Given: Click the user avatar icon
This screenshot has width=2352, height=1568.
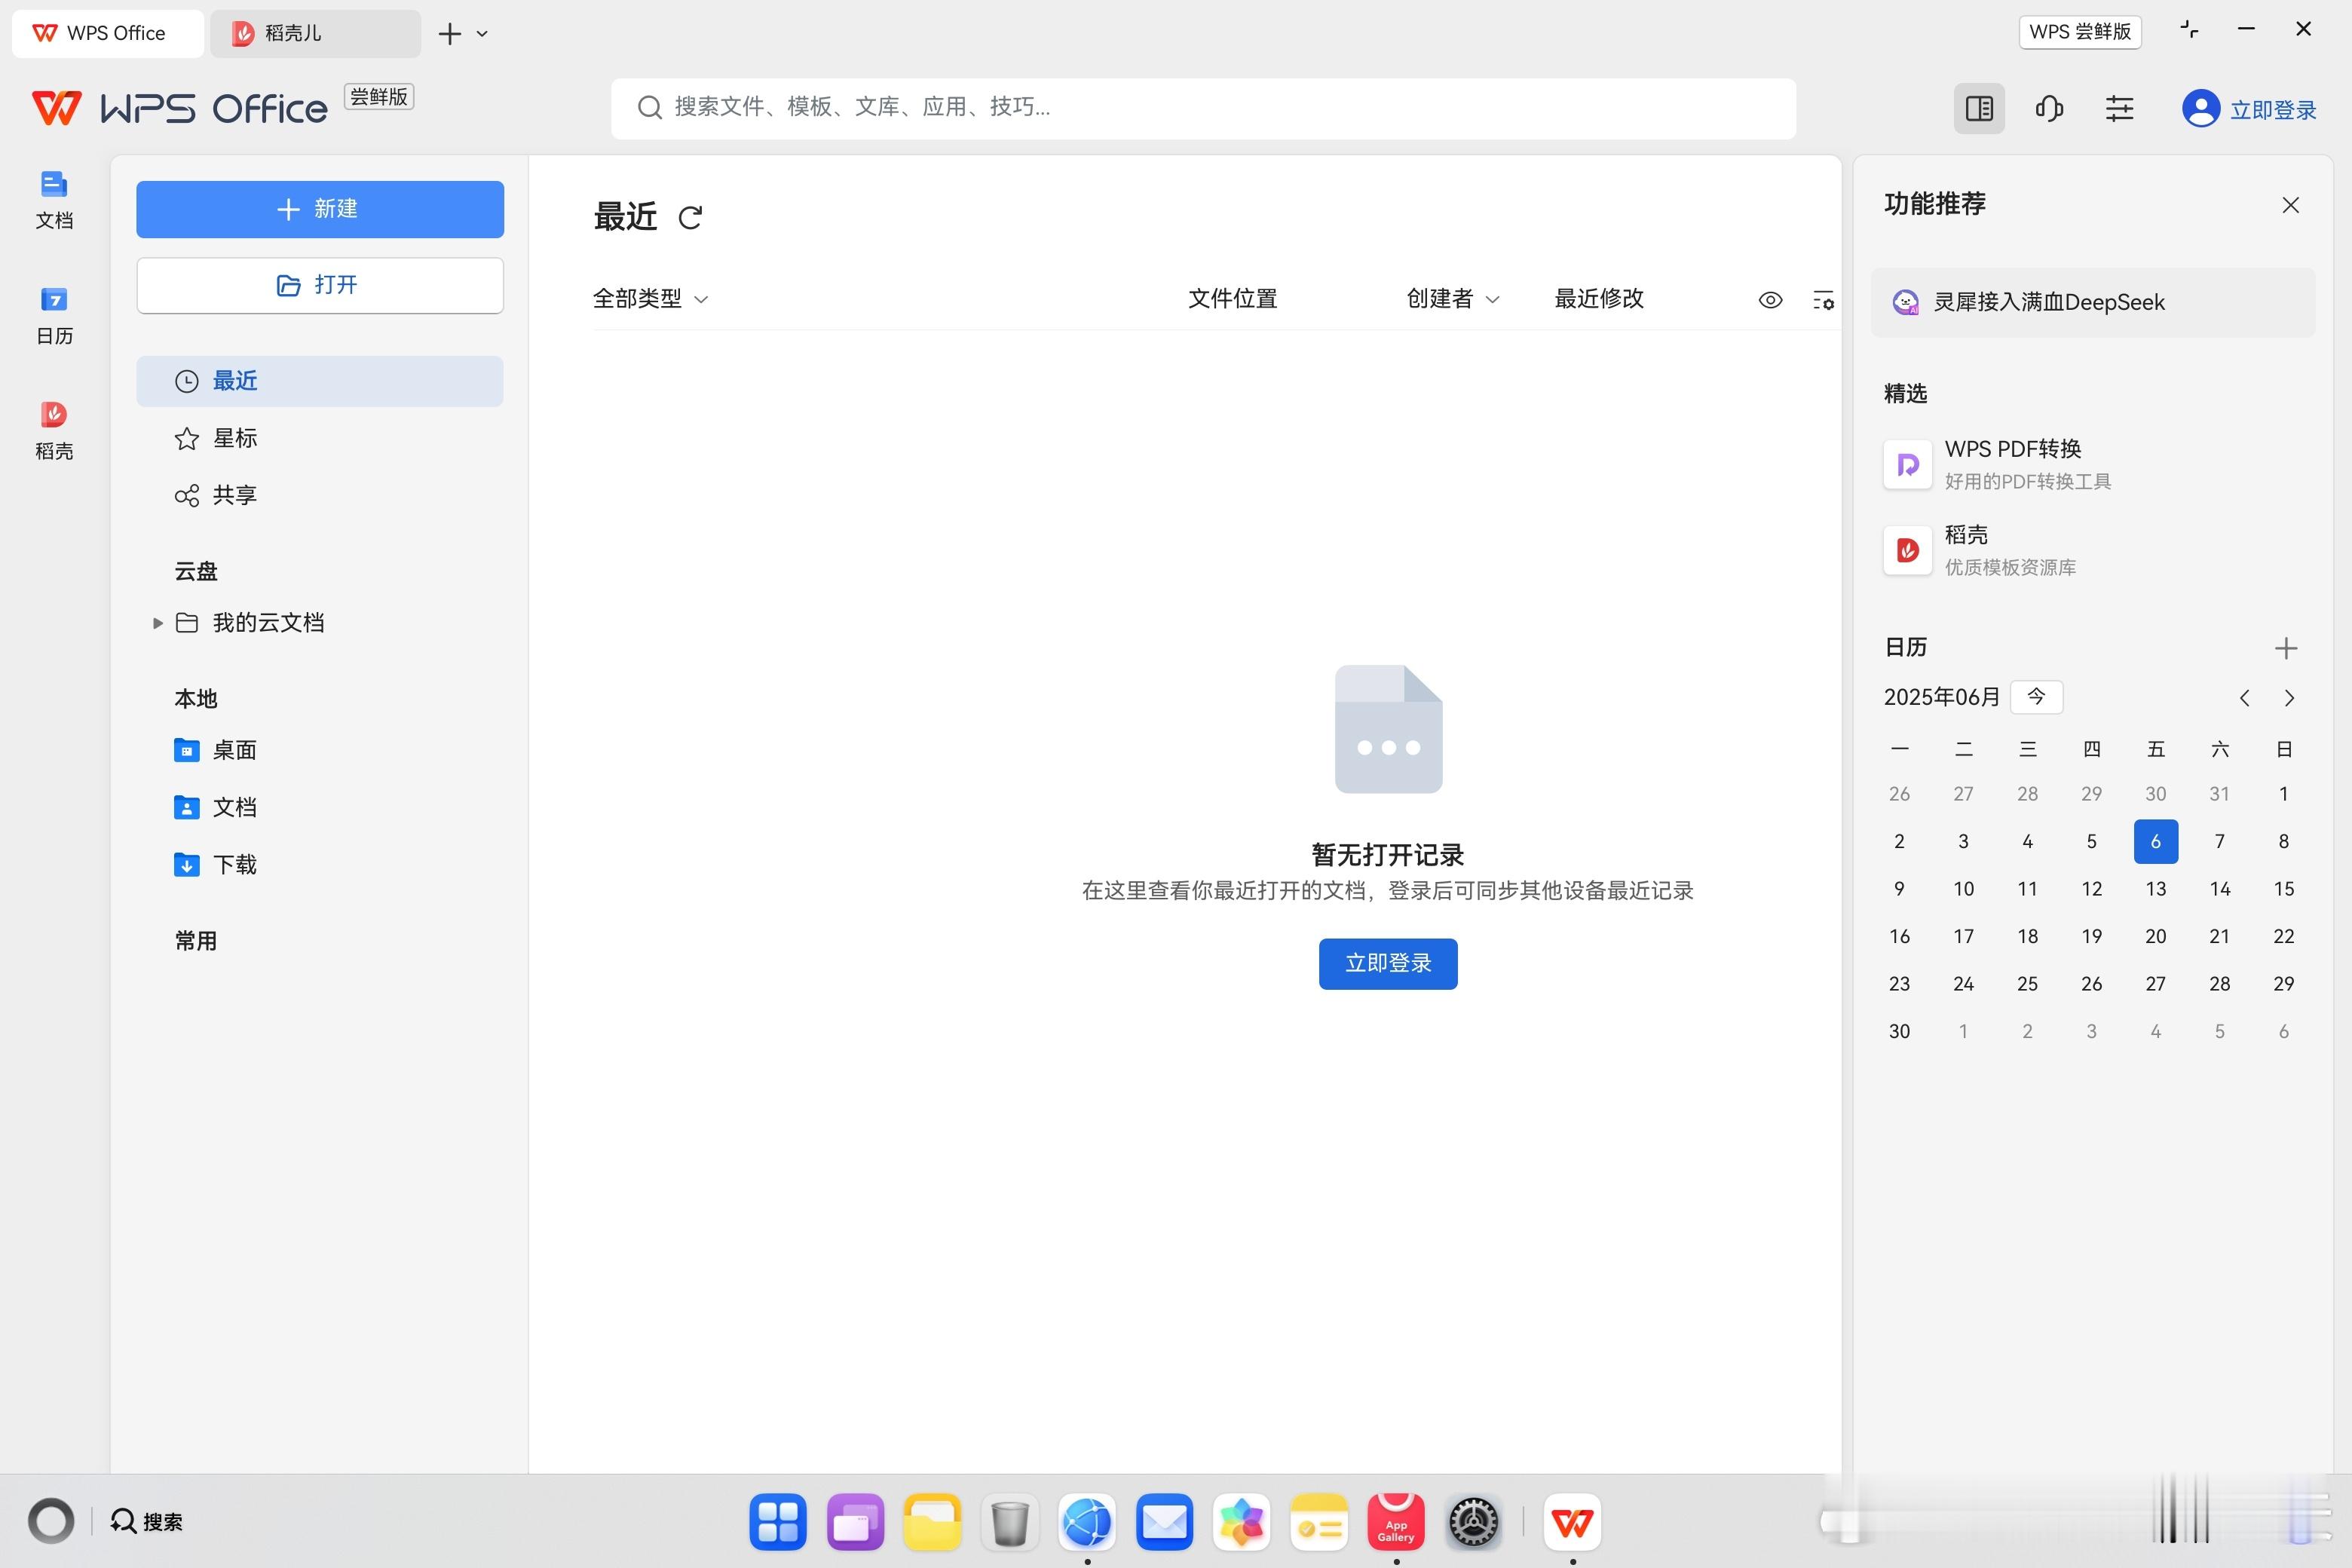Looking at the screenshot, I should (x=2200, y=108).
